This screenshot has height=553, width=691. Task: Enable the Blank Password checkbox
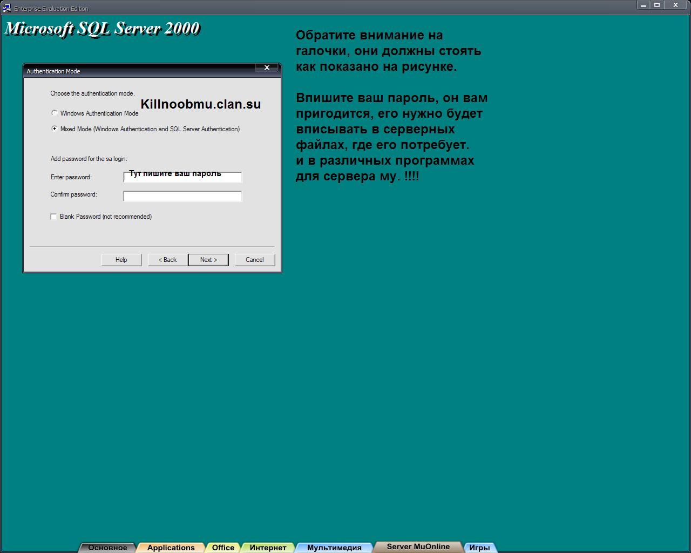click(x=54, y=217)
